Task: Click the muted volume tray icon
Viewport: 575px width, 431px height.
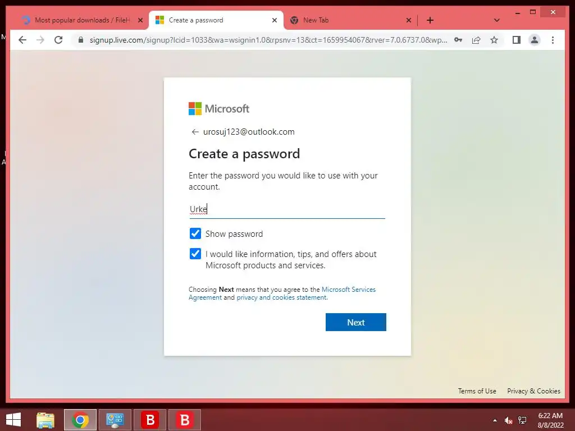Action: (x=508, y=420)
